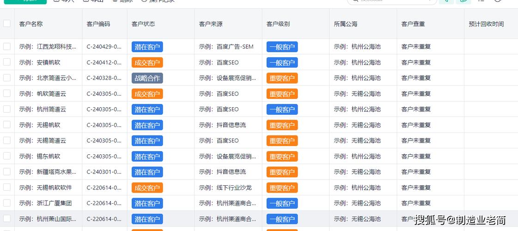Select checkbox of 新疆塔克水果 row
This screenshot has height=231, width=518.
pyautogui.click(x=7, y=171)
